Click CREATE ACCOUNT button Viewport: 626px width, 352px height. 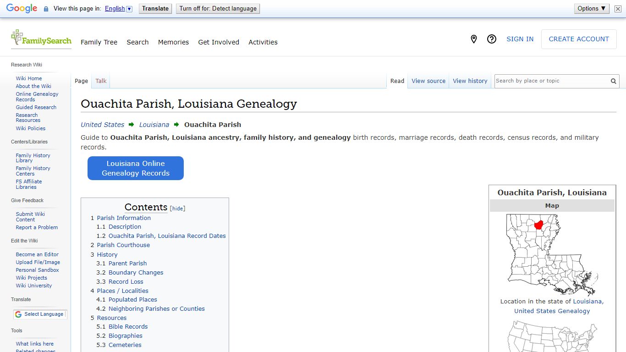(x=579, y=39)
